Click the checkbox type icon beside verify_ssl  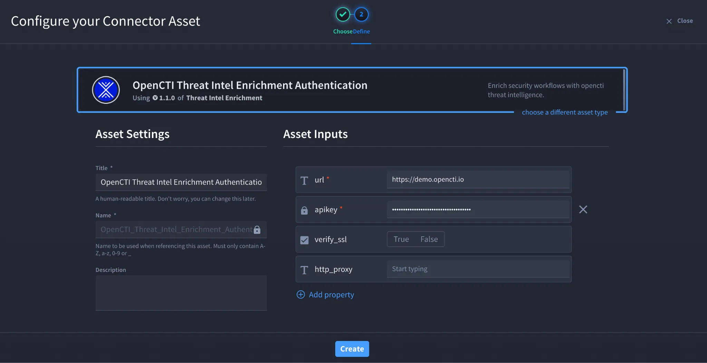[x=304, y=240]
